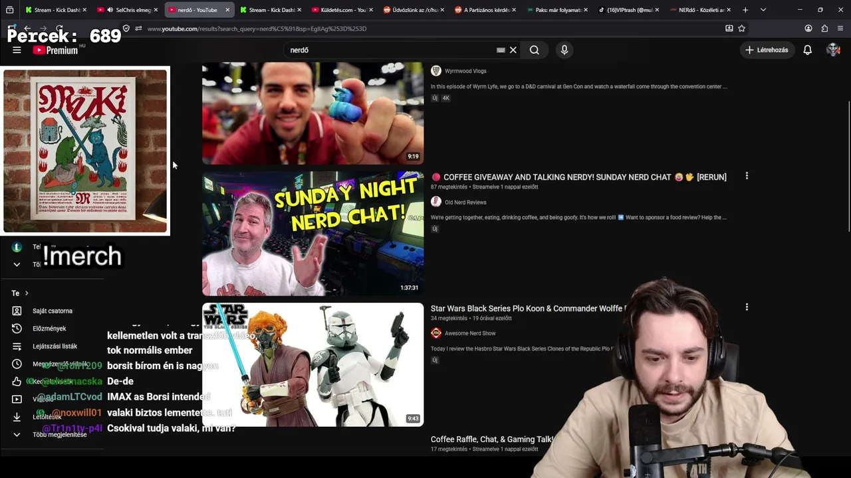This screenshot has height=478, width=851.
Task: Switch to the NERdő - Közéleti tab
Action: click(700, 10)
